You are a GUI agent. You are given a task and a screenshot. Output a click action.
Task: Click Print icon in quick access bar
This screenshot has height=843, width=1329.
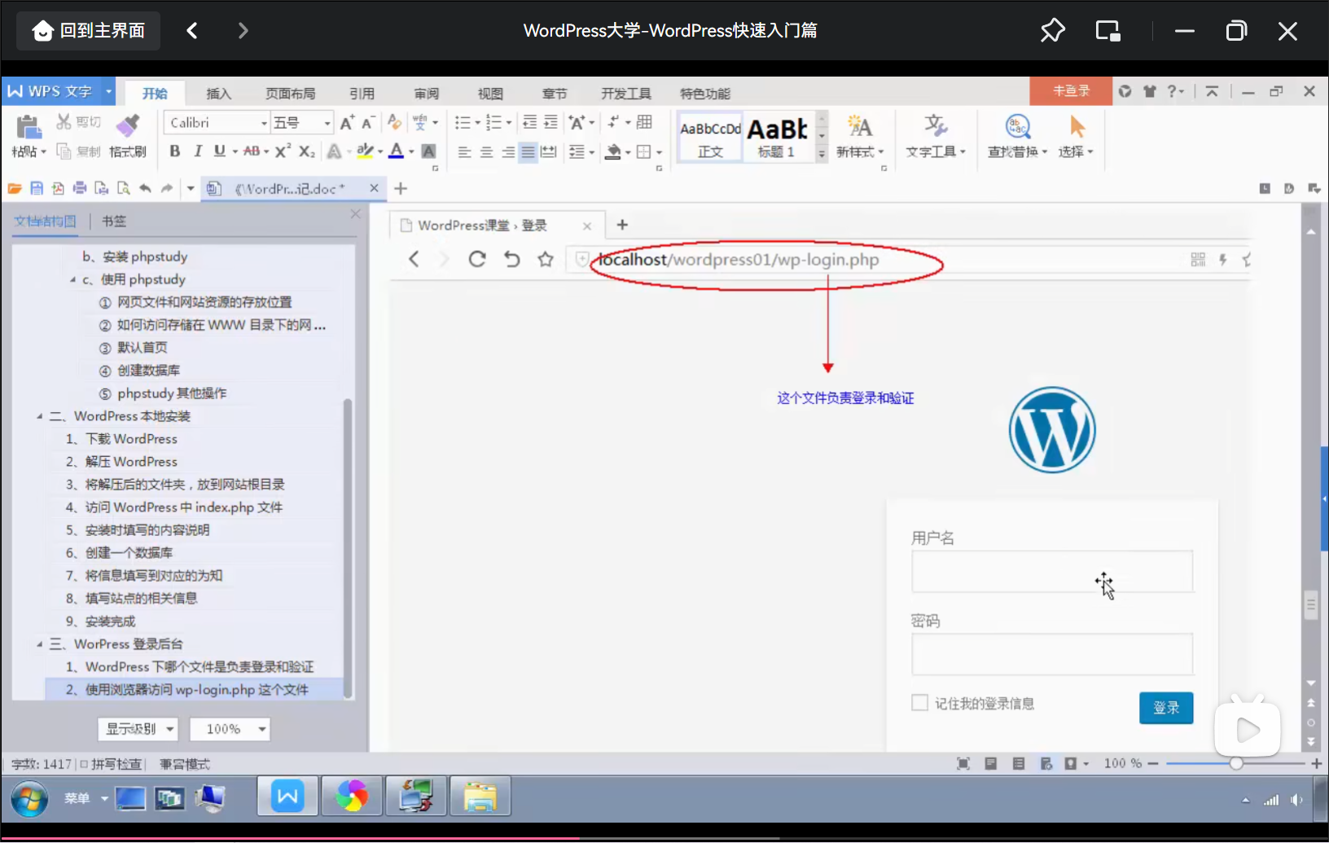point(80,188)
